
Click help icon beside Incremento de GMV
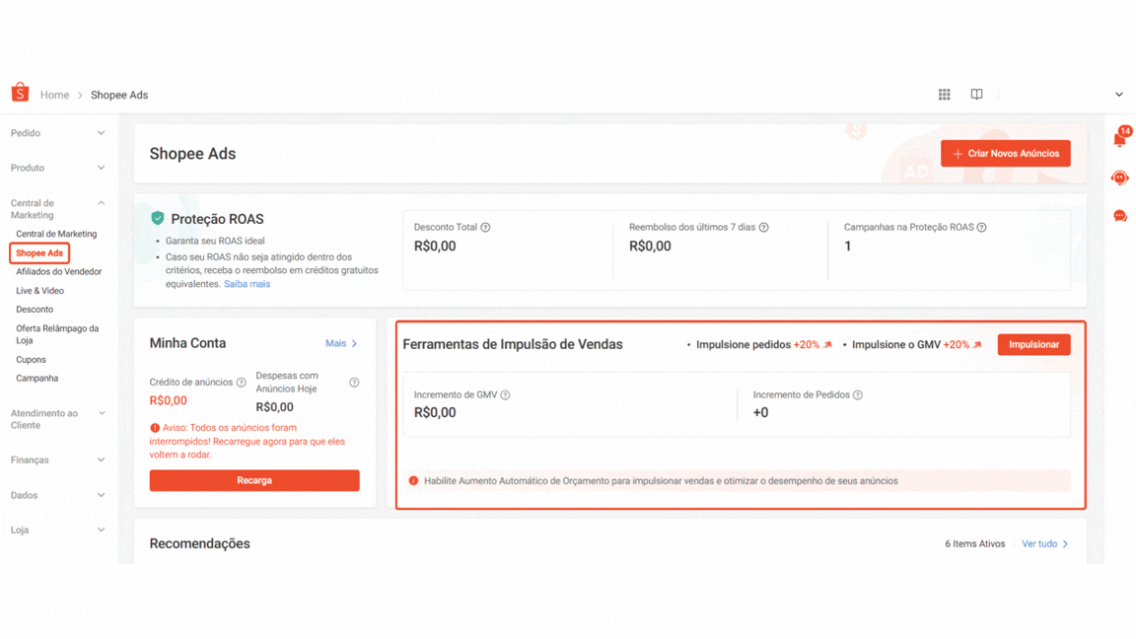click(x=505, y=395)
